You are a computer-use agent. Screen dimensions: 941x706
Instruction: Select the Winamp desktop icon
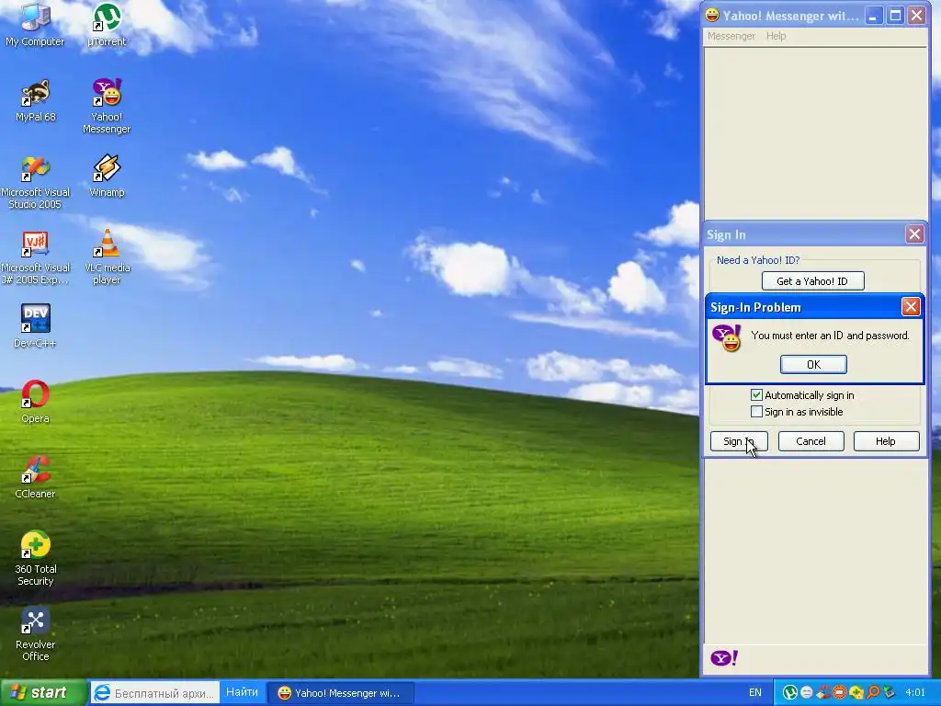click(x=107, y=176)
